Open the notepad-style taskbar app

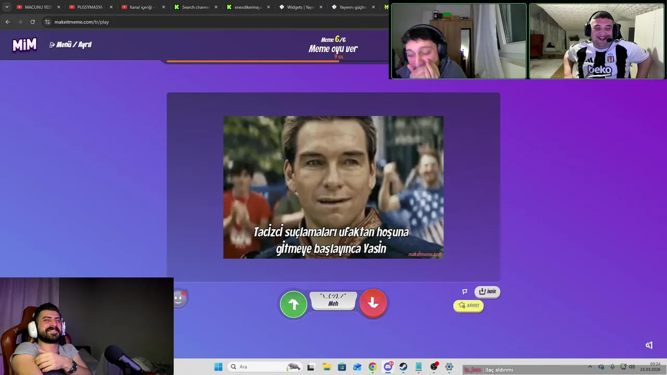pyautogui.click(x=418, y=367)
